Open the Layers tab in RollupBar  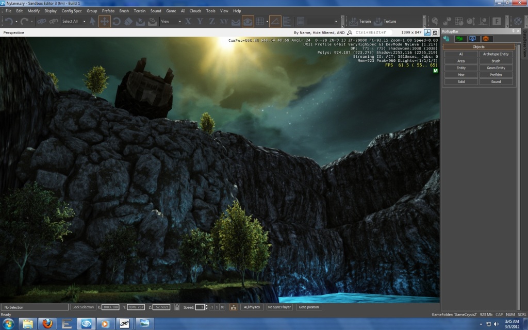[486, 39]
